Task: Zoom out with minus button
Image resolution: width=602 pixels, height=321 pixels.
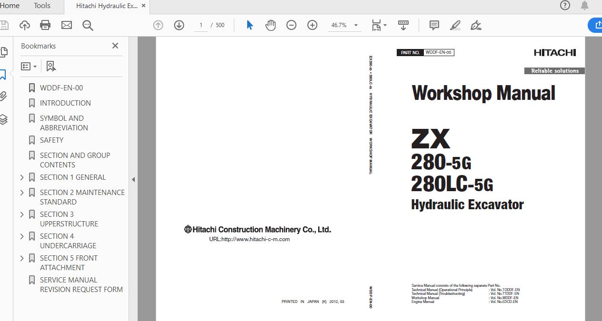Action: [x=291, y=25]
